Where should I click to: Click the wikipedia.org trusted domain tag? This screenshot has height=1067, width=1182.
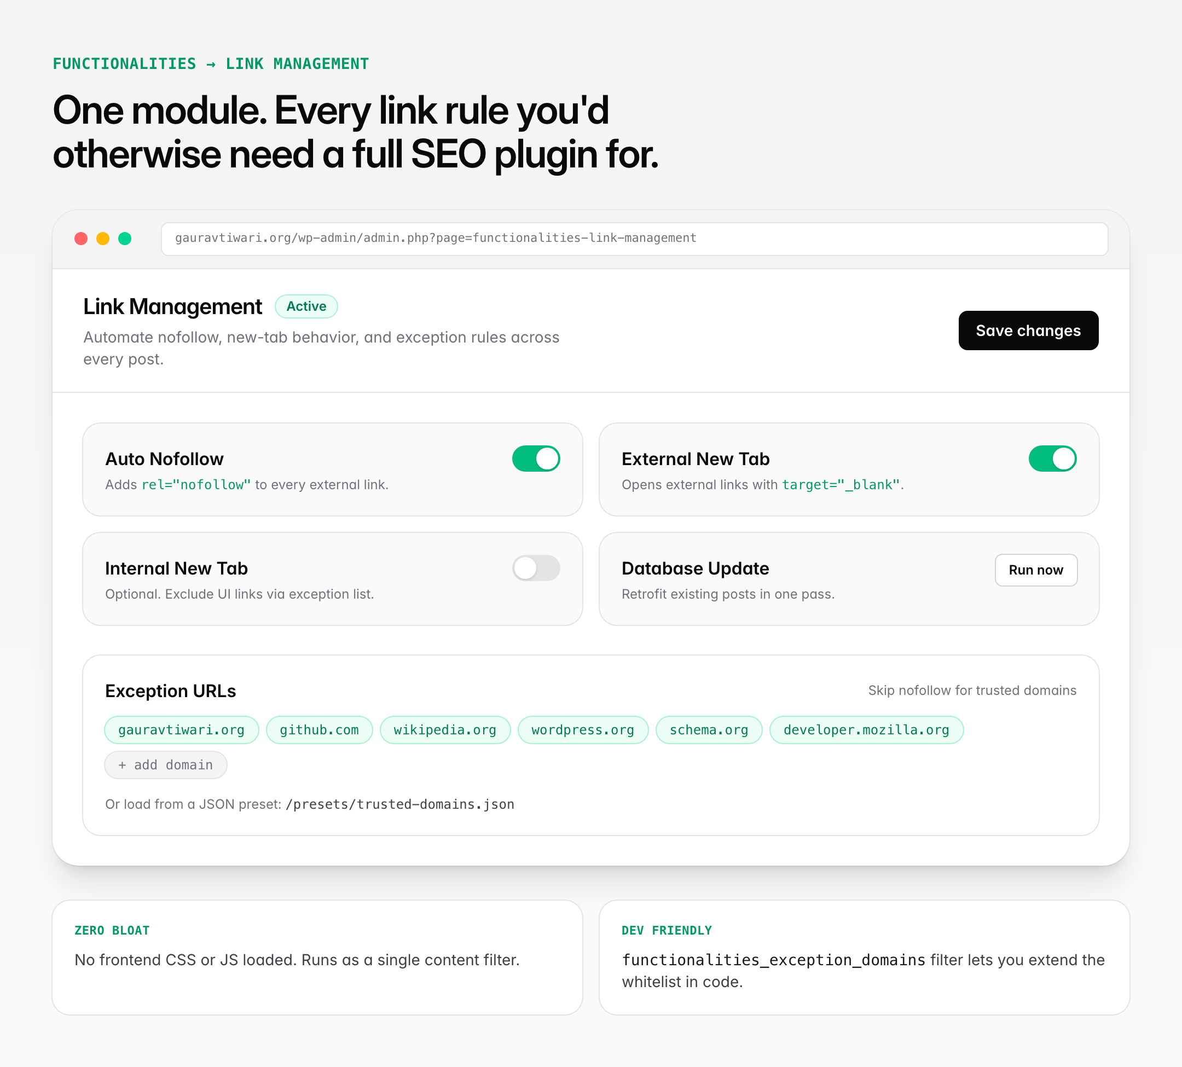click(445, 730)
